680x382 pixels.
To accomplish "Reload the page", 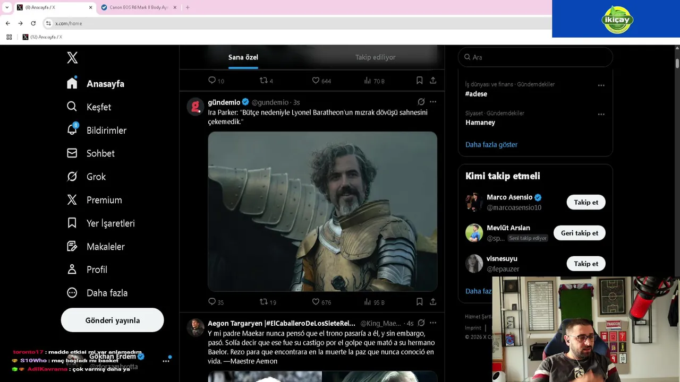I will (33, 23).
